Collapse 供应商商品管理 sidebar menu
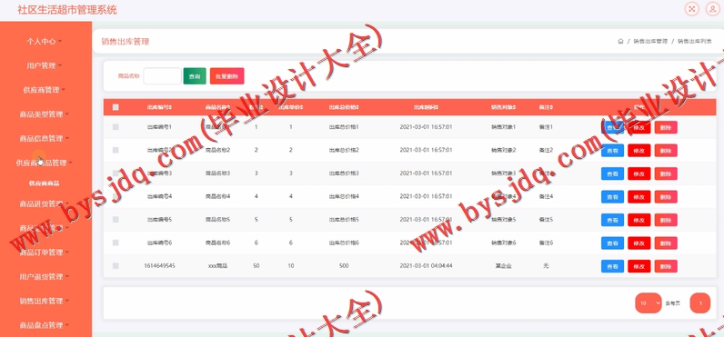Image resolution: width=724 pixels, height=337 pixels. click(45, 163)
